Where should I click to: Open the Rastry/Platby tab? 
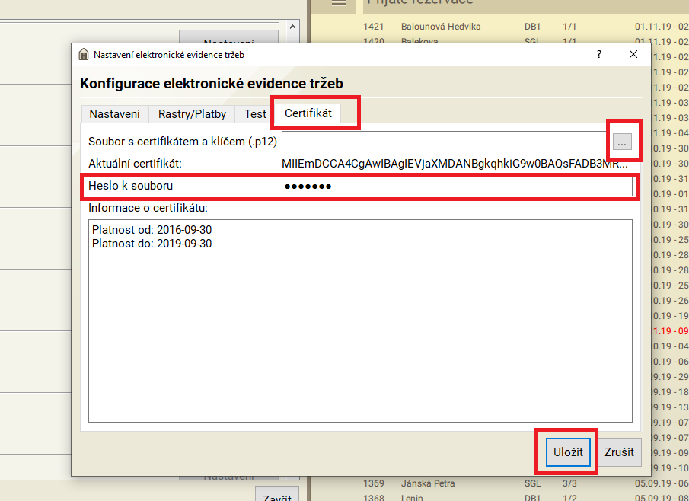(192, 114)
